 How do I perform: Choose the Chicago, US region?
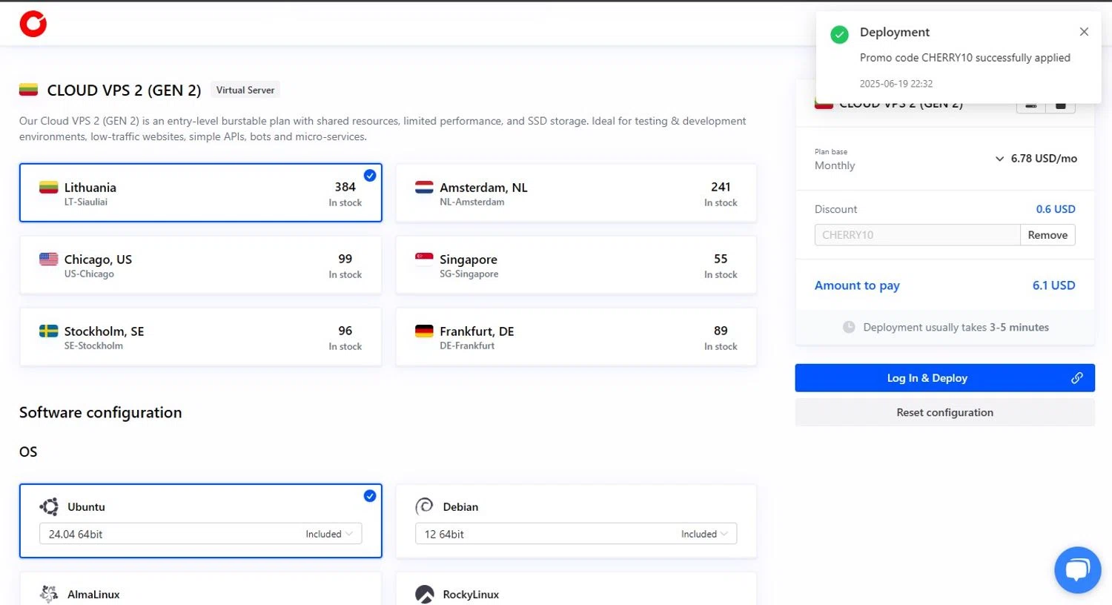point(201,265)
